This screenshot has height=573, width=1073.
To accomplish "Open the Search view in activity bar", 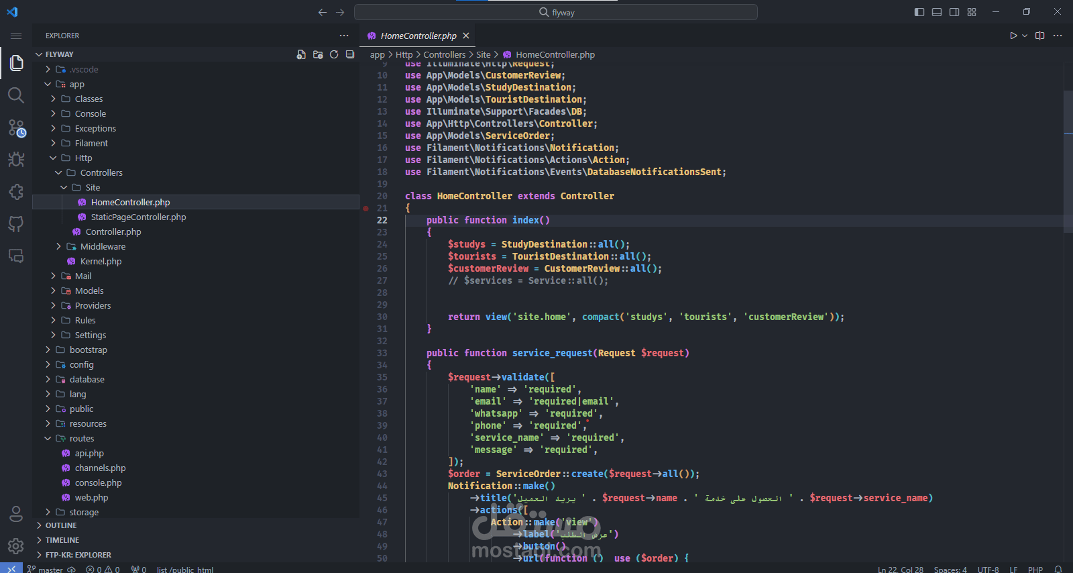I will click(16, 95).
